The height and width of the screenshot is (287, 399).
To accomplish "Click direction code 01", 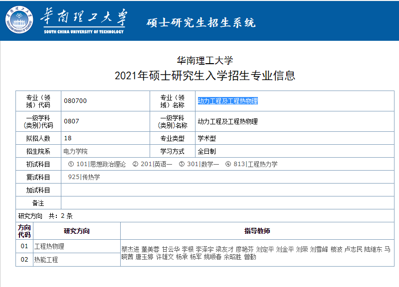I will click(24, 246).
